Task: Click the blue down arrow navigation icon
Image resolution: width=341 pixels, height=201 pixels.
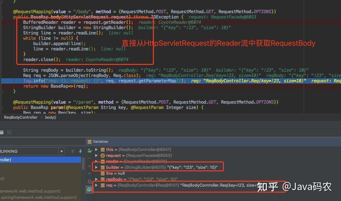Action: tap(80, 151)
